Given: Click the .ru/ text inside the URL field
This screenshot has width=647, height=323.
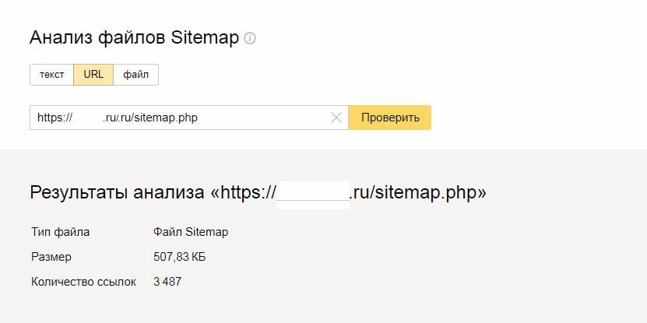Looking at the screenshot, I should pyautogui.click(x=111, y=118).
